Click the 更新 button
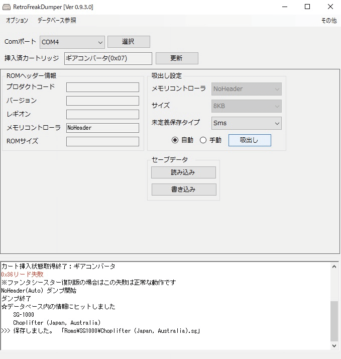Image resolution: width=341 pixels, height=359 pixels. point(177,58)
